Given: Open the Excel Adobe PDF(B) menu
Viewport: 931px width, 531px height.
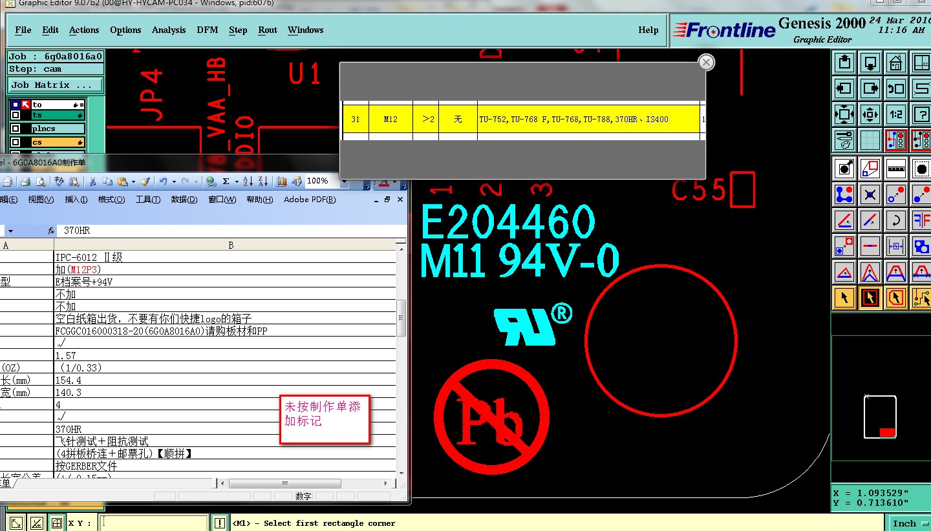Looking at the screenshot, I should pos(310,200).
